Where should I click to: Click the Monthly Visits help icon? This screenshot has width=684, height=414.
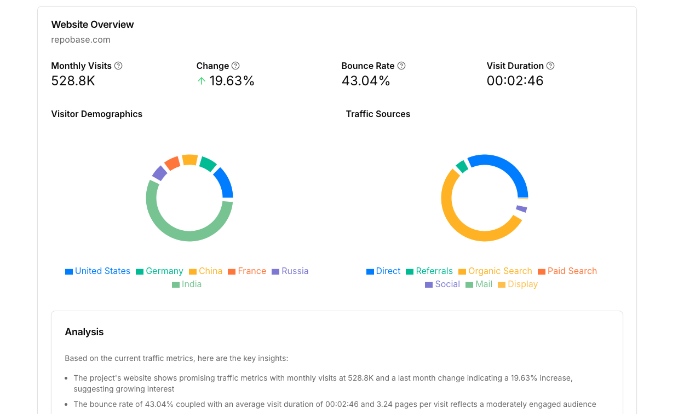click(x=118, y=66)
